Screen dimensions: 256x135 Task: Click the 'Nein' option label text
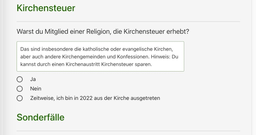click(x=36, y=89)
